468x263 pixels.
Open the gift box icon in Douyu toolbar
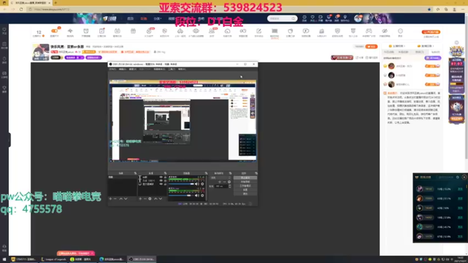pos(133,31)
